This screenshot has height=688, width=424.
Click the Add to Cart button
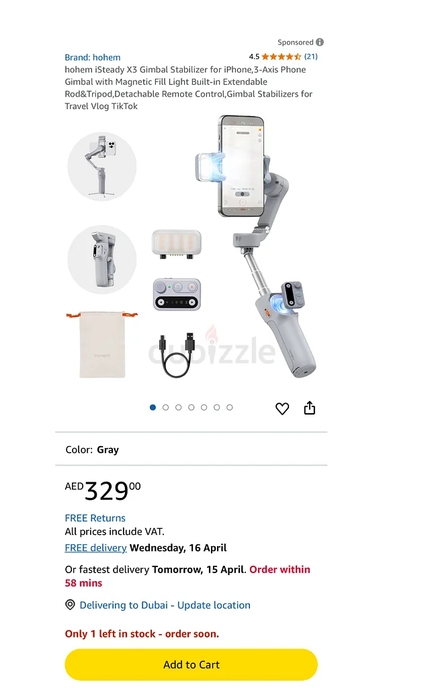click(191, 664)
